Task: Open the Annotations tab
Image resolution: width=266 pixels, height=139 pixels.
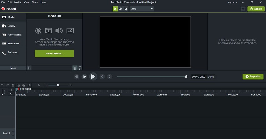Action: coord(13,35)
